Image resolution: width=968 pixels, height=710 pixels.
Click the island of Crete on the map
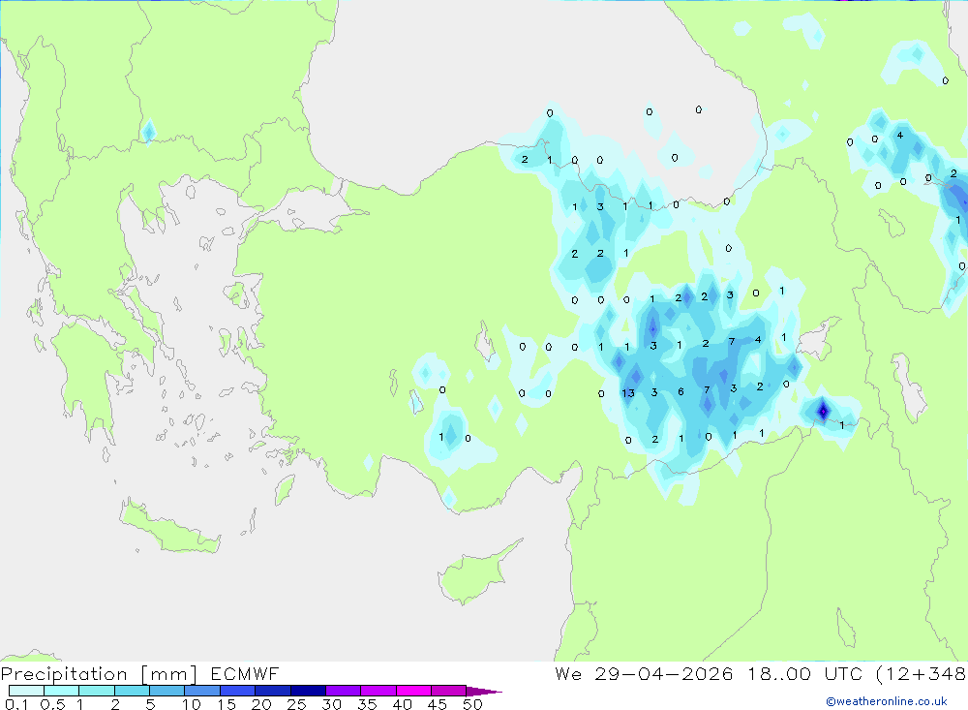[169, 527]
